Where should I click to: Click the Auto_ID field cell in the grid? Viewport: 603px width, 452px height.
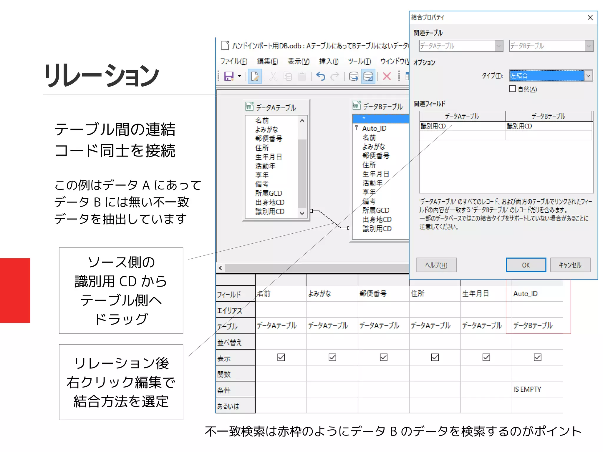(x=537, y=294)
